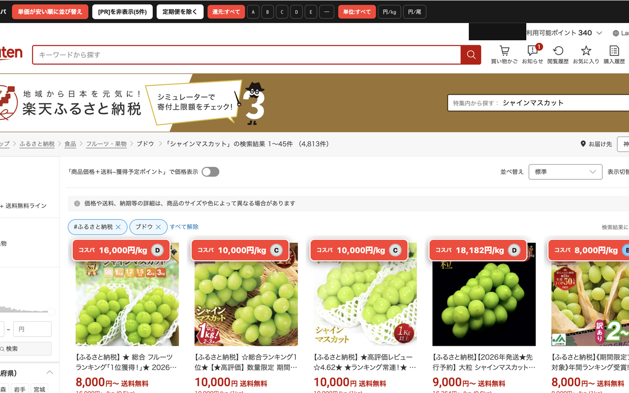
Task: Click the info icon beside 価格や送料 notice
Action: pos(77,203)
